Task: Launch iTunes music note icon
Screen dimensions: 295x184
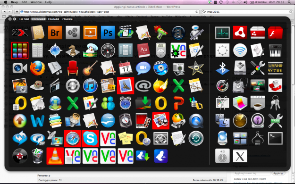Action: [x=90, y=85]
